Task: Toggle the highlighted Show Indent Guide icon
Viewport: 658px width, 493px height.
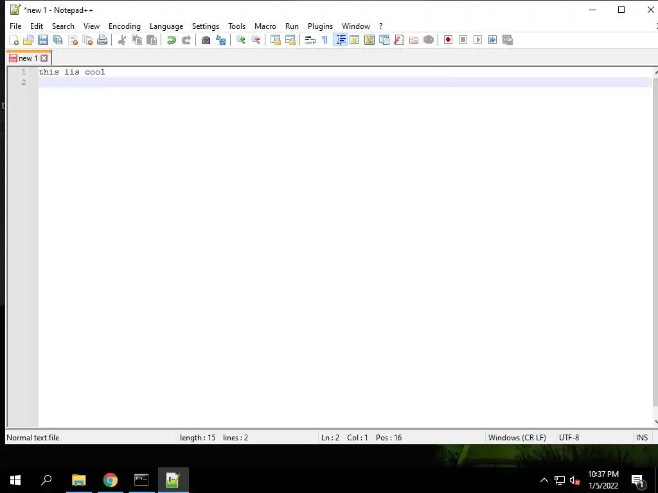Action: (340, 40)
